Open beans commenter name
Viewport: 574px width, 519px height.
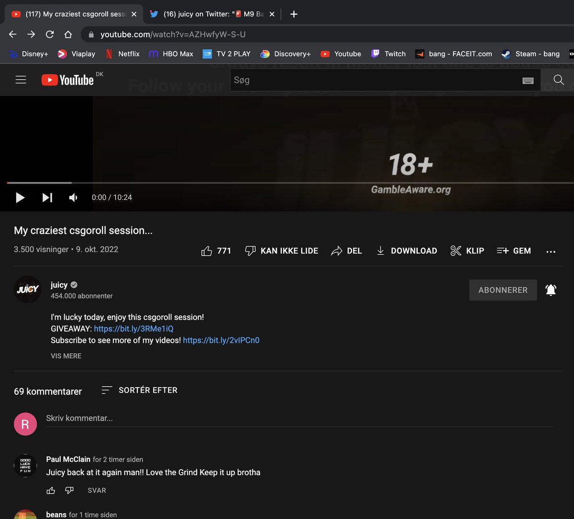(56, 515)
